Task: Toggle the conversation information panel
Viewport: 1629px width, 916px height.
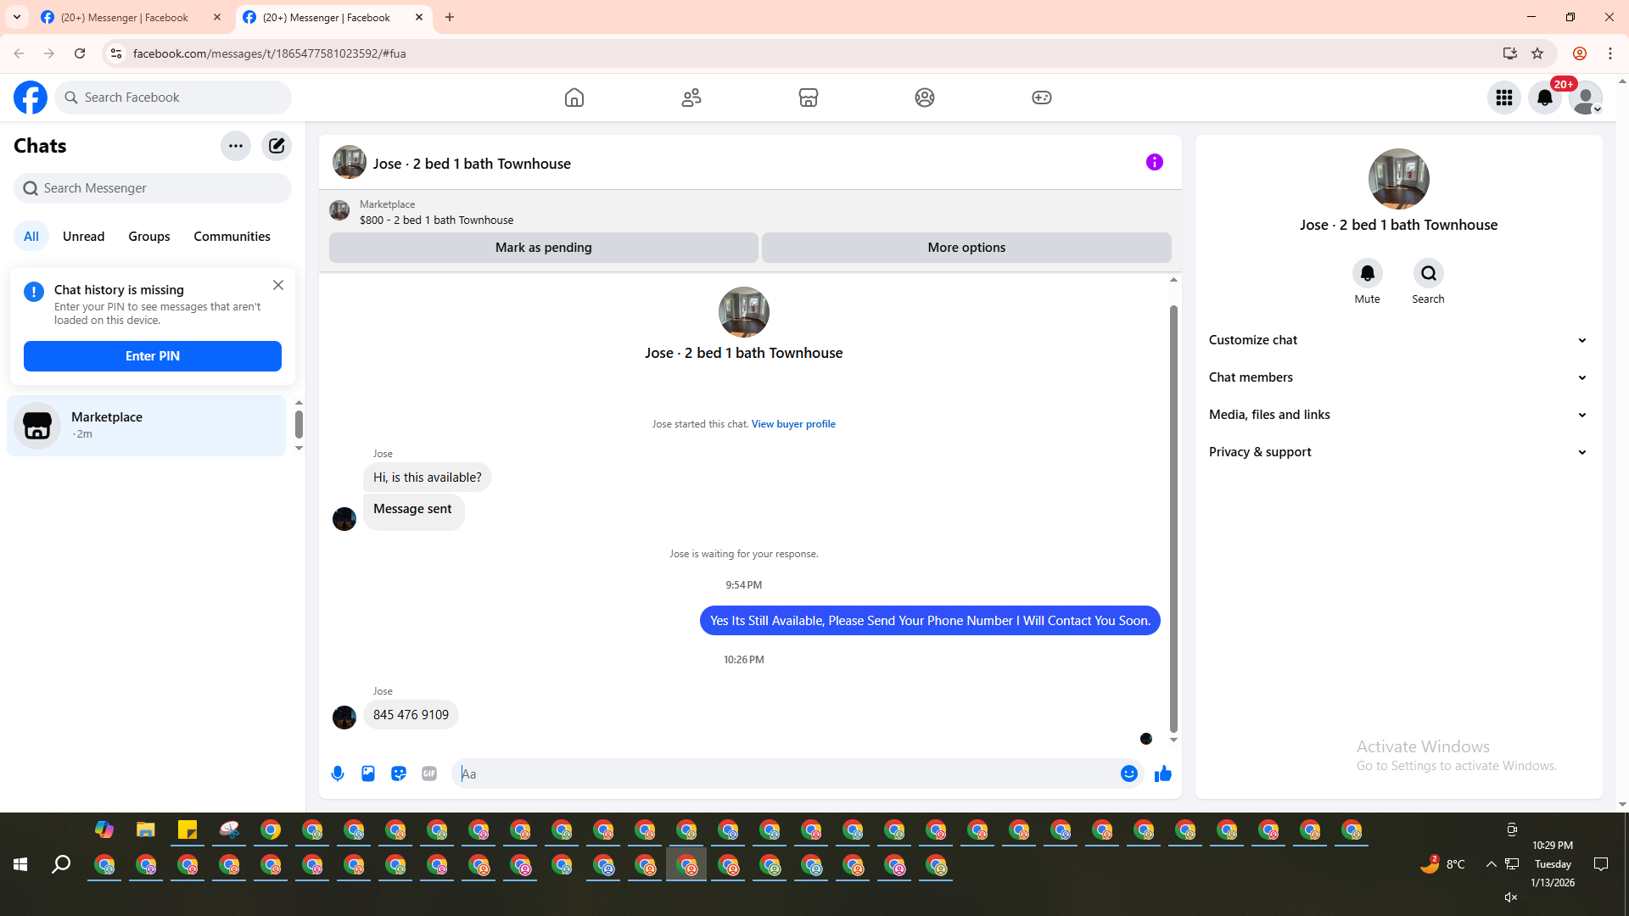Action: coord(1154,162)
